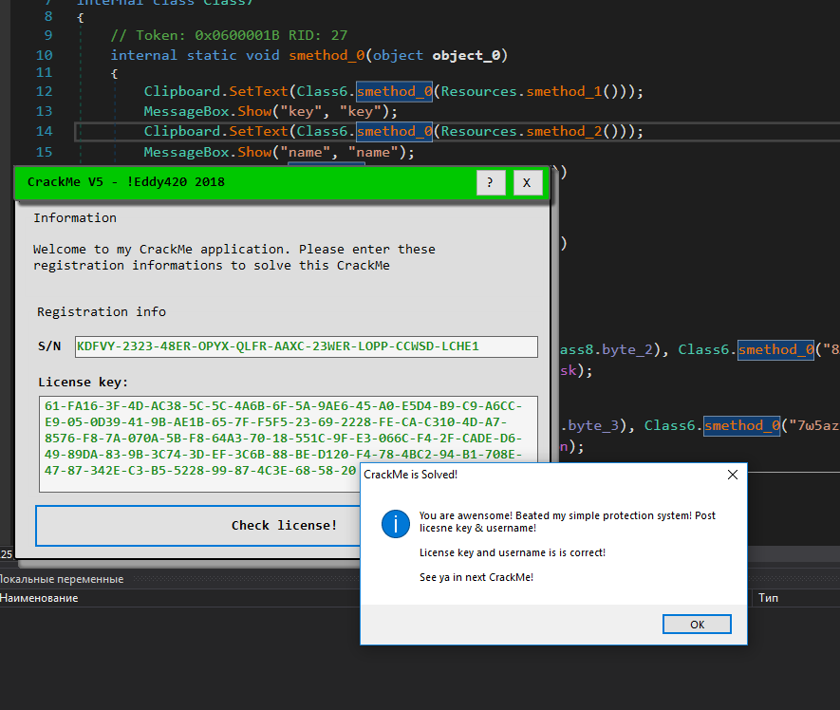Click line number 10 in the code editor

44,54
